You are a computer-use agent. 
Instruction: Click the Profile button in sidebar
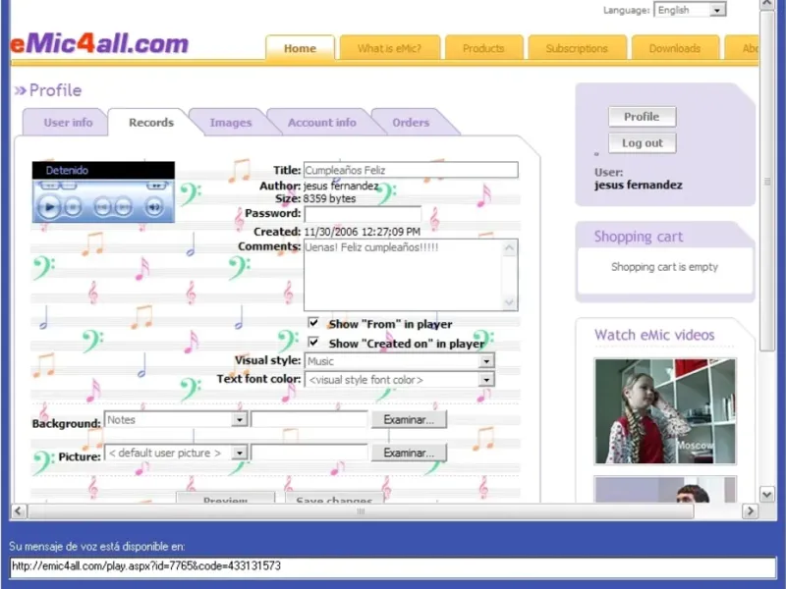tap(642, 117)
